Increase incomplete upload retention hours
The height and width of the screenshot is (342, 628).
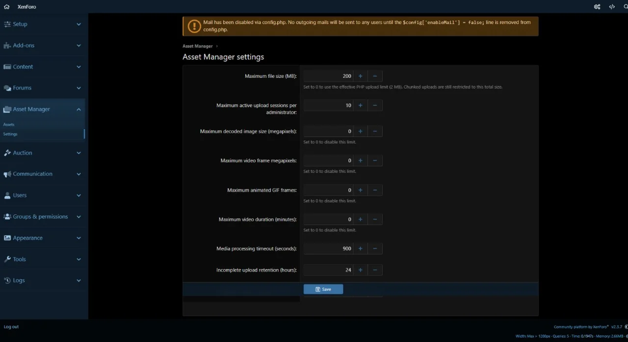360,270
